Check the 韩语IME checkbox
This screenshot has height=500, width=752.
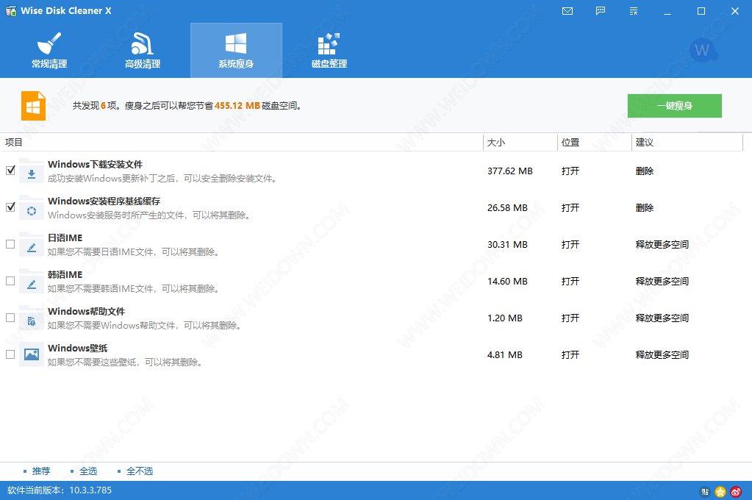coord(10,281)
